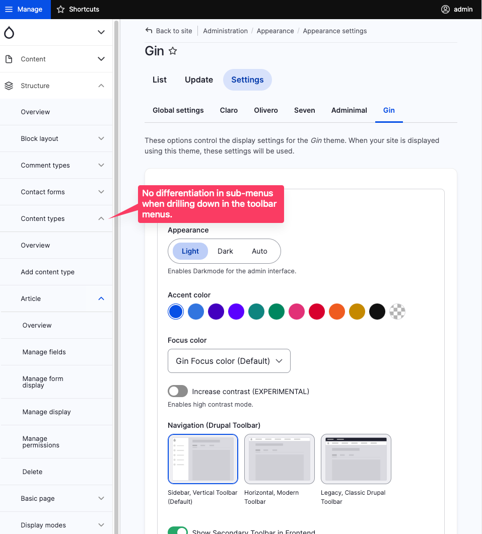Enable Increase contrast (EXPERIMENTAL)

pyautogui.click(x=177, y=391)
